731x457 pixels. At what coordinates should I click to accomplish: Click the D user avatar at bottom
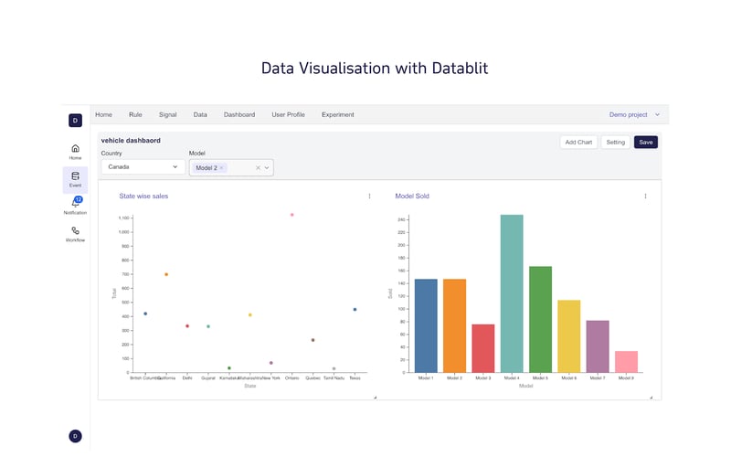click(x=75, y=436)
